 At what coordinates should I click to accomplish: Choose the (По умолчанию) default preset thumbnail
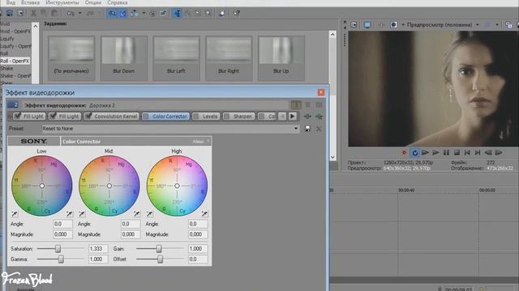[x=71, y=57]
